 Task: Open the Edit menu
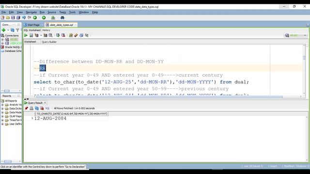(11, 12)
